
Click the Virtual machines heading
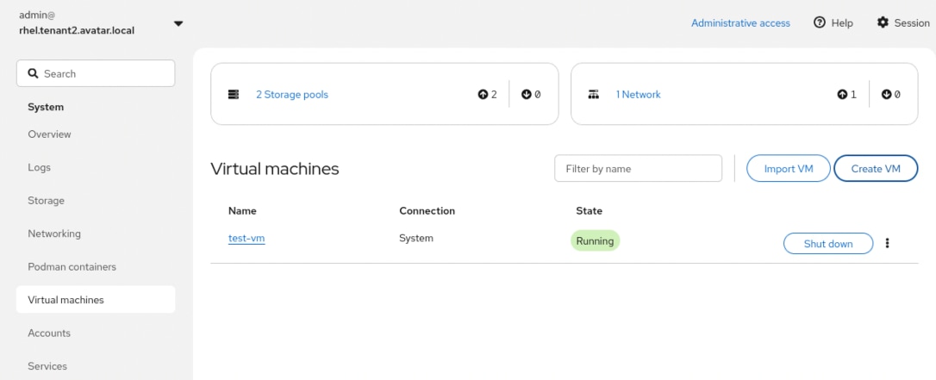(x=275, y=169)
